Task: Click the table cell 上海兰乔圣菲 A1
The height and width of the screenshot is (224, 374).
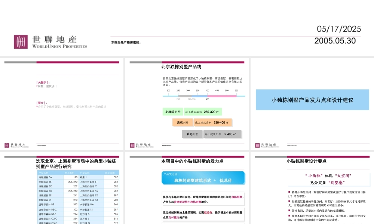Action: [x=91, y=200]
